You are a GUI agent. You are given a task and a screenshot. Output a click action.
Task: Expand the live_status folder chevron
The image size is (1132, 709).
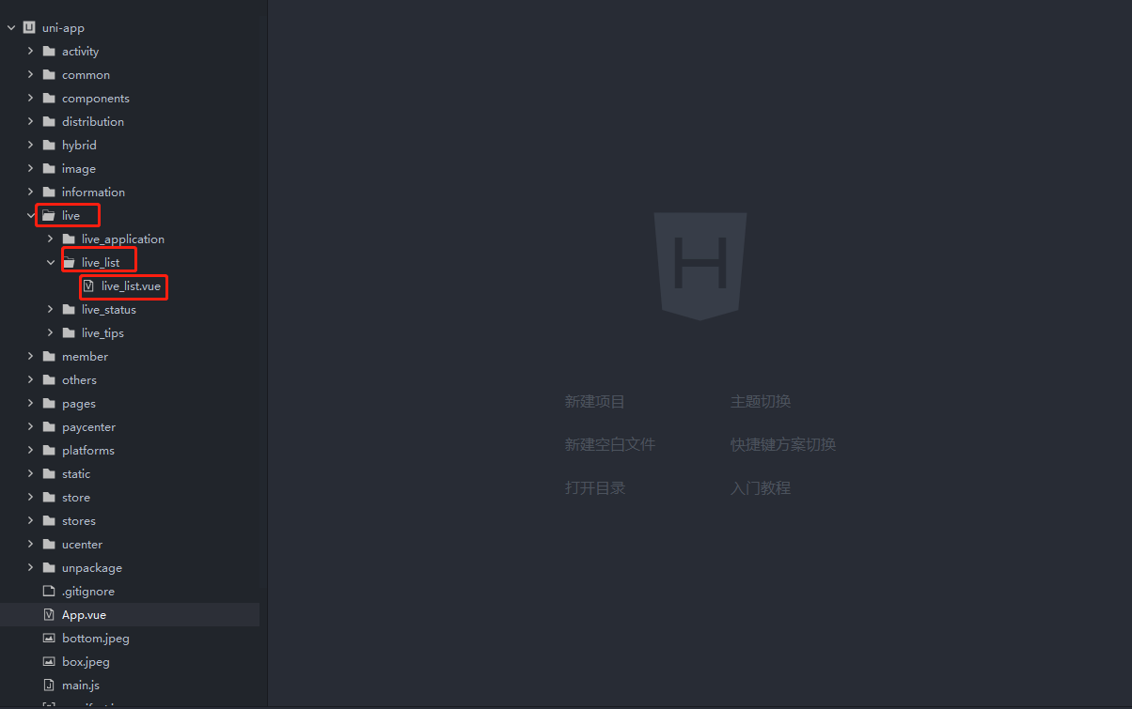[50, 310]
